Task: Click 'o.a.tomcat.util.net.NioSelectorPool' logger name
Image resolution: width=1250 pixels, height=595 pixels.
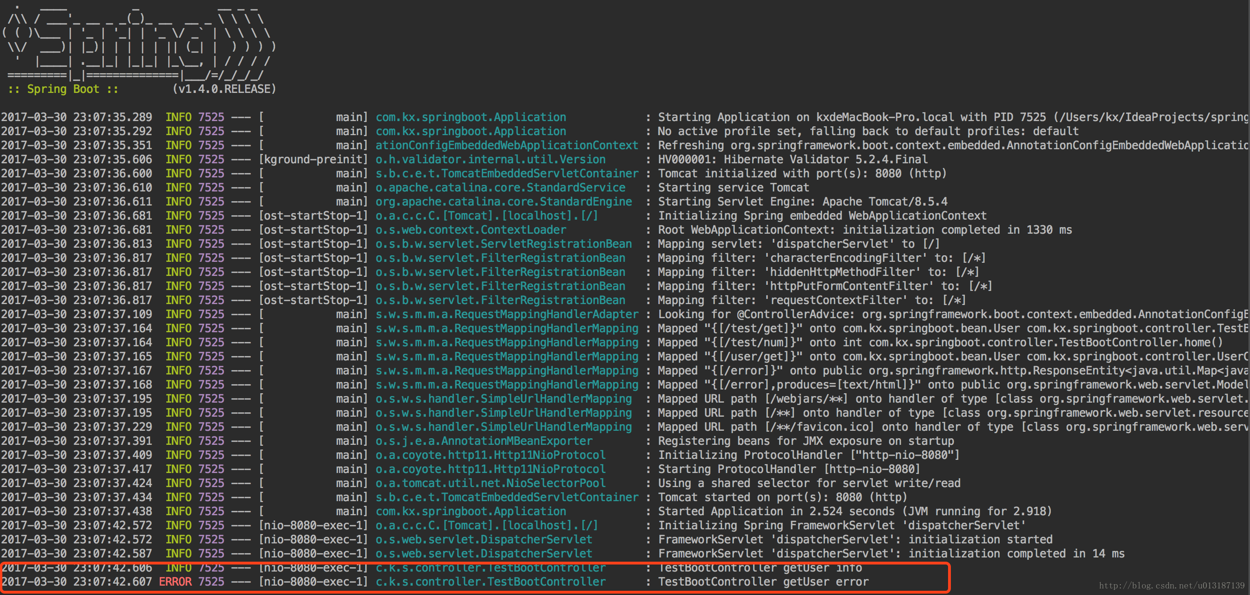Action: tap(491, 483)
